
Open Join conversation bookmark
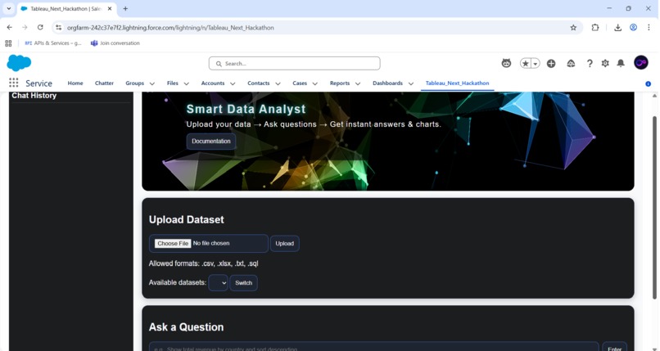tap(115, 43)
